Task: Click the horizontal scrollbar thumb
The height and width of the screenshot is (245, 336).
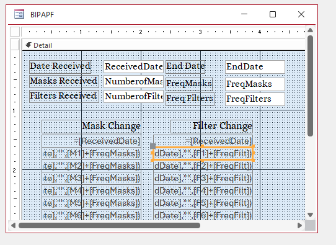Action: tap(109, 226)
